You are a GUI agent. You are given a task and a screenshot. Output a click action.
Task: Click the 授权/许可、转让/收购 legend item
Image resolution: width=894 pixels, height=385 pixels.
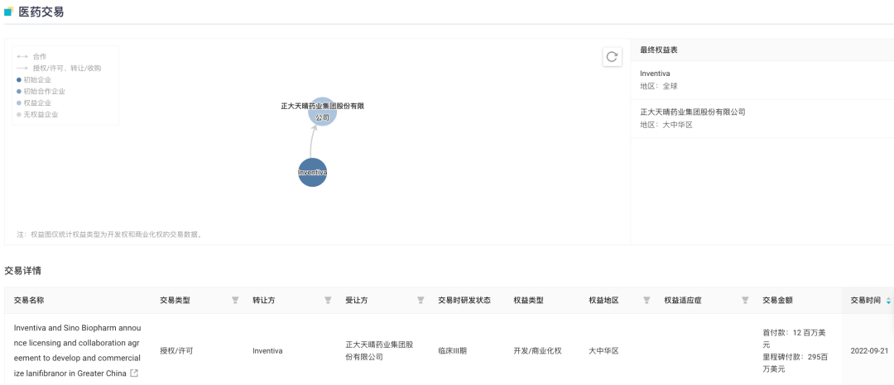[60, 69]
